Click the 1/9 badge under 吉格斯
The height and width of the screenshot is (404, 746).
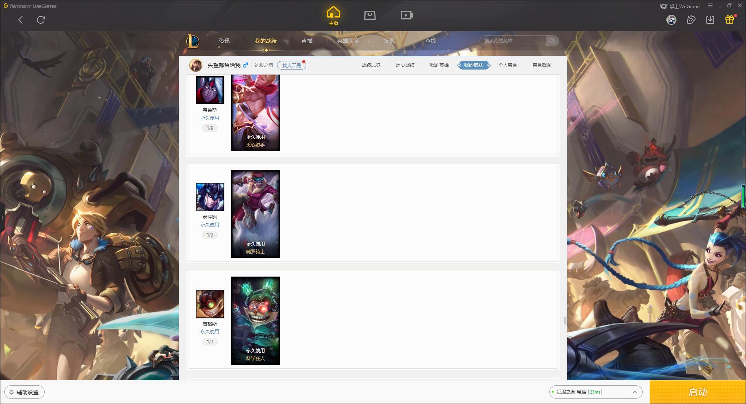point(210,342)
